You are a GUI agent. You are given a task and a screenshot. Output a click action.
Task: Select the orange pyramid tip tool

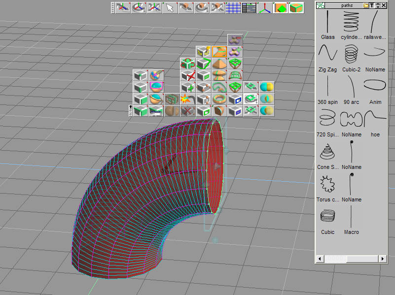coord(219,64)
